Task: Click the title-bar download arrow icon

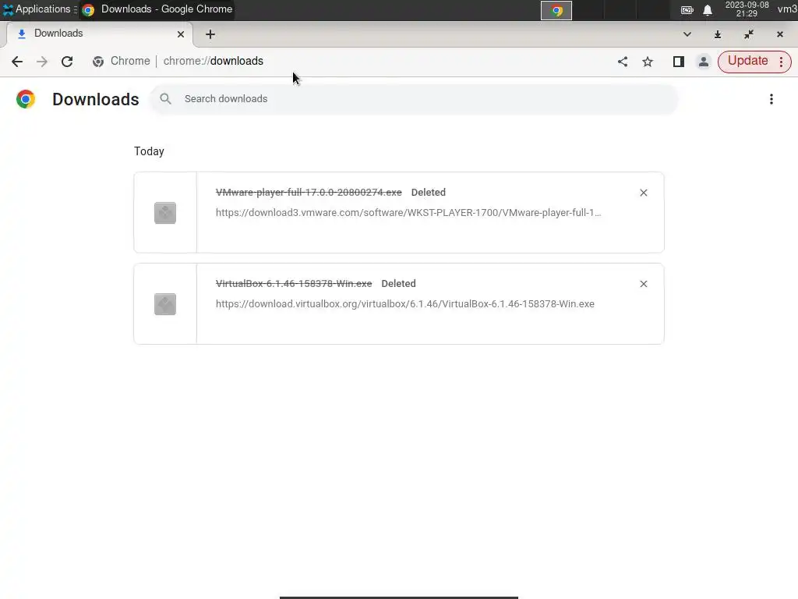Action: [x=718, y=34]
